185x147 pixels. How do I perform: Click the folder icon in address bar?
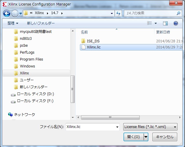click(26, 13)
